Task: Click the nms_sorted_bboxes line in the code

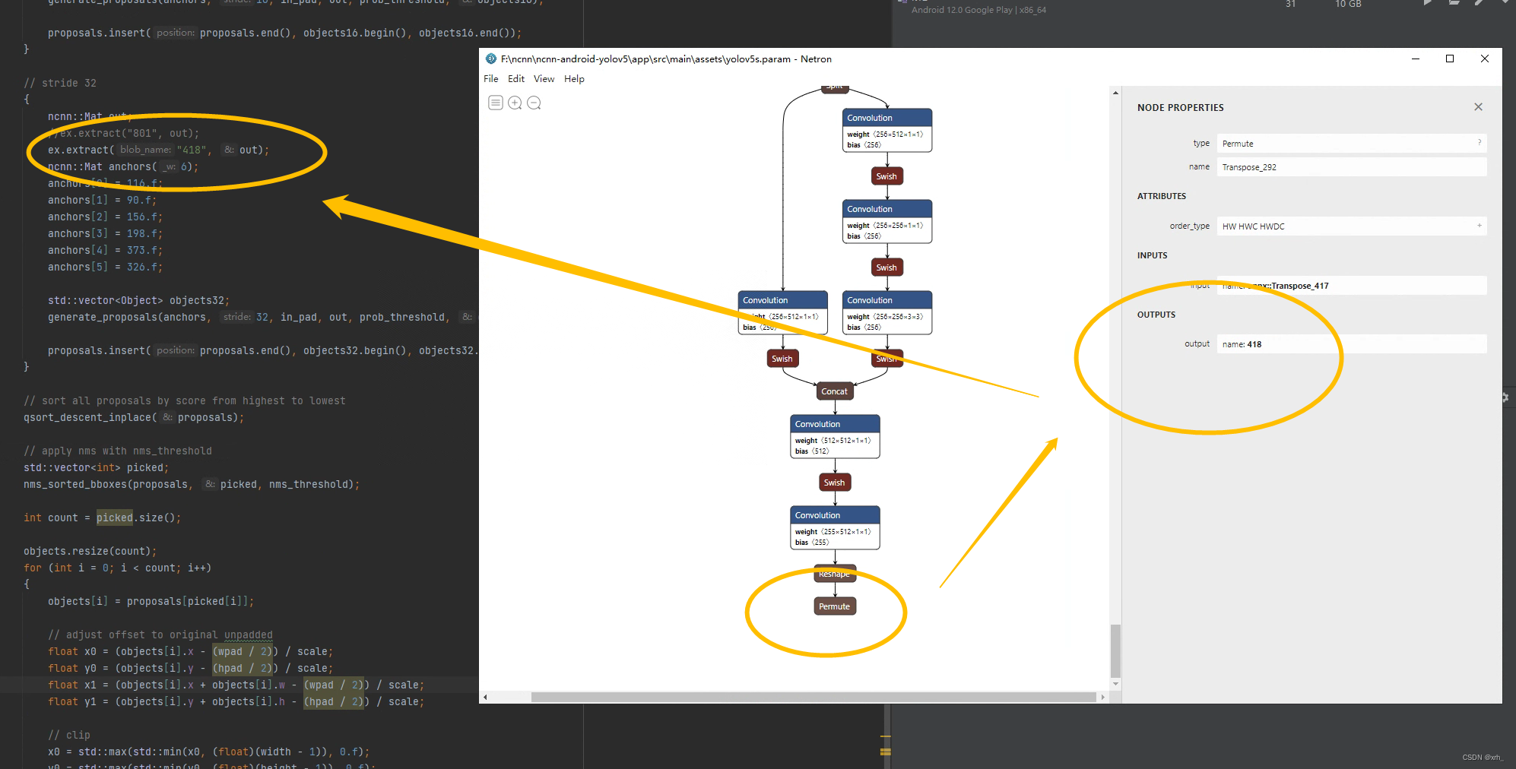Action: pos(192,485)
